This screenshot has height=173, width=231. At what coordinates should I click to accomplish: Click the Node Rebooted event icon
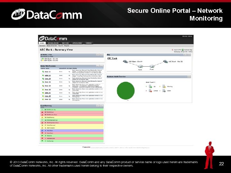[x=42, y=125]
